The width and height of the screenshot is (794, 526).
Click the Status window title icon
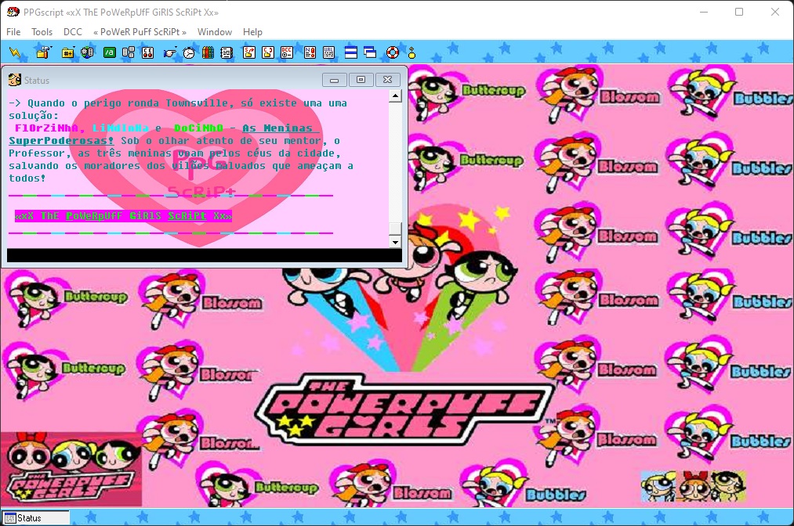[15, 80]
